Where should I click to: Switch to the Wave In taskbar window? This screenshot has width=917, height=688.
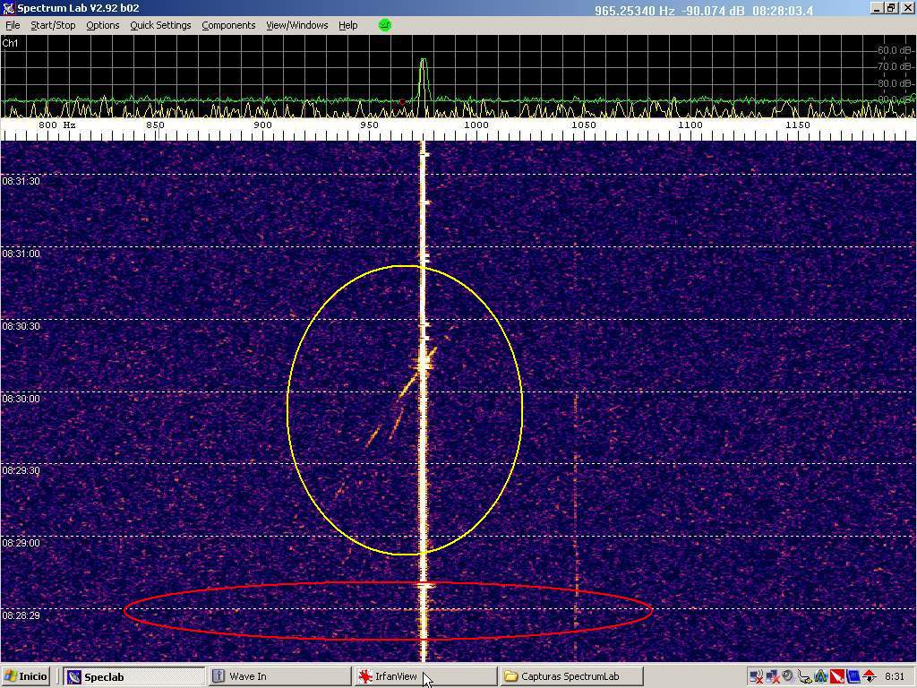click(279, 676)
